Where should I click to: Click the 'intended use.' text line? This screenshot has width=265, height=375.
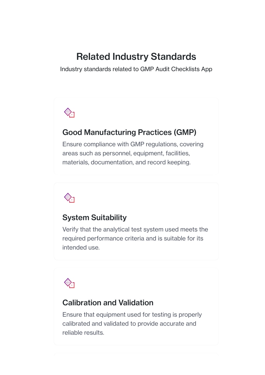pos(81,247)
